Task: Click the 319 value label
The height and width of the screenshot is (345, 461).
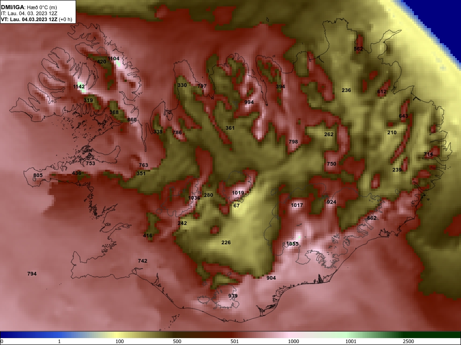Action: pyautogui.click(x=88, y=100)
